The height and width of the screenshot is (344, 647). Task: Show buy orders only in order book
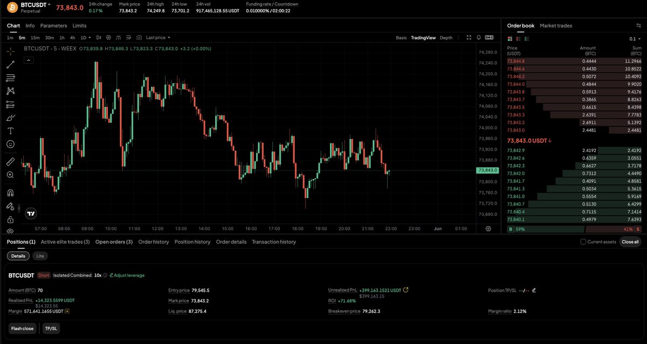(x=526, y=39)
